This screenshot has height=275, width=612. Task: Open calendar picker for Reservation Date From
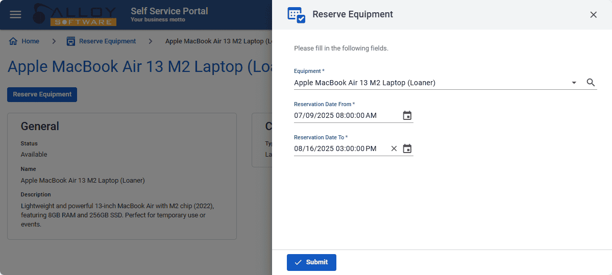[x=407, y=116]
